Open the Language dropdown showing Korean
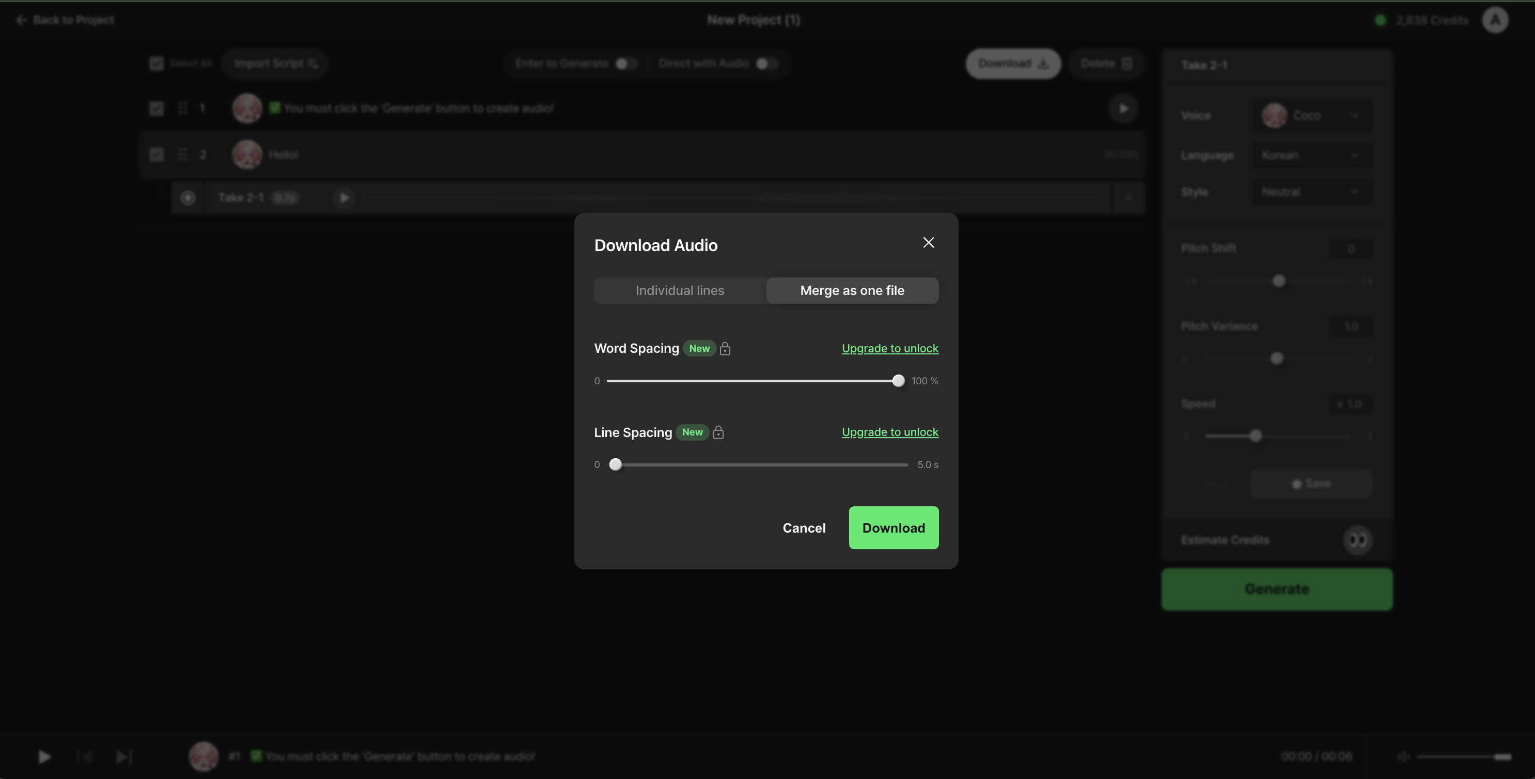 (x=1311, y=155)
